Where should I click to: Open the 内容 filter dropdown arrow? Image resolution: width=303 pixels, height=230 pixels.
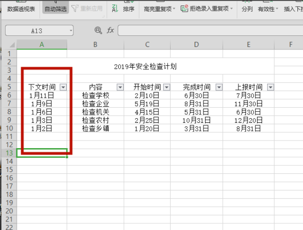coord(120,87)
